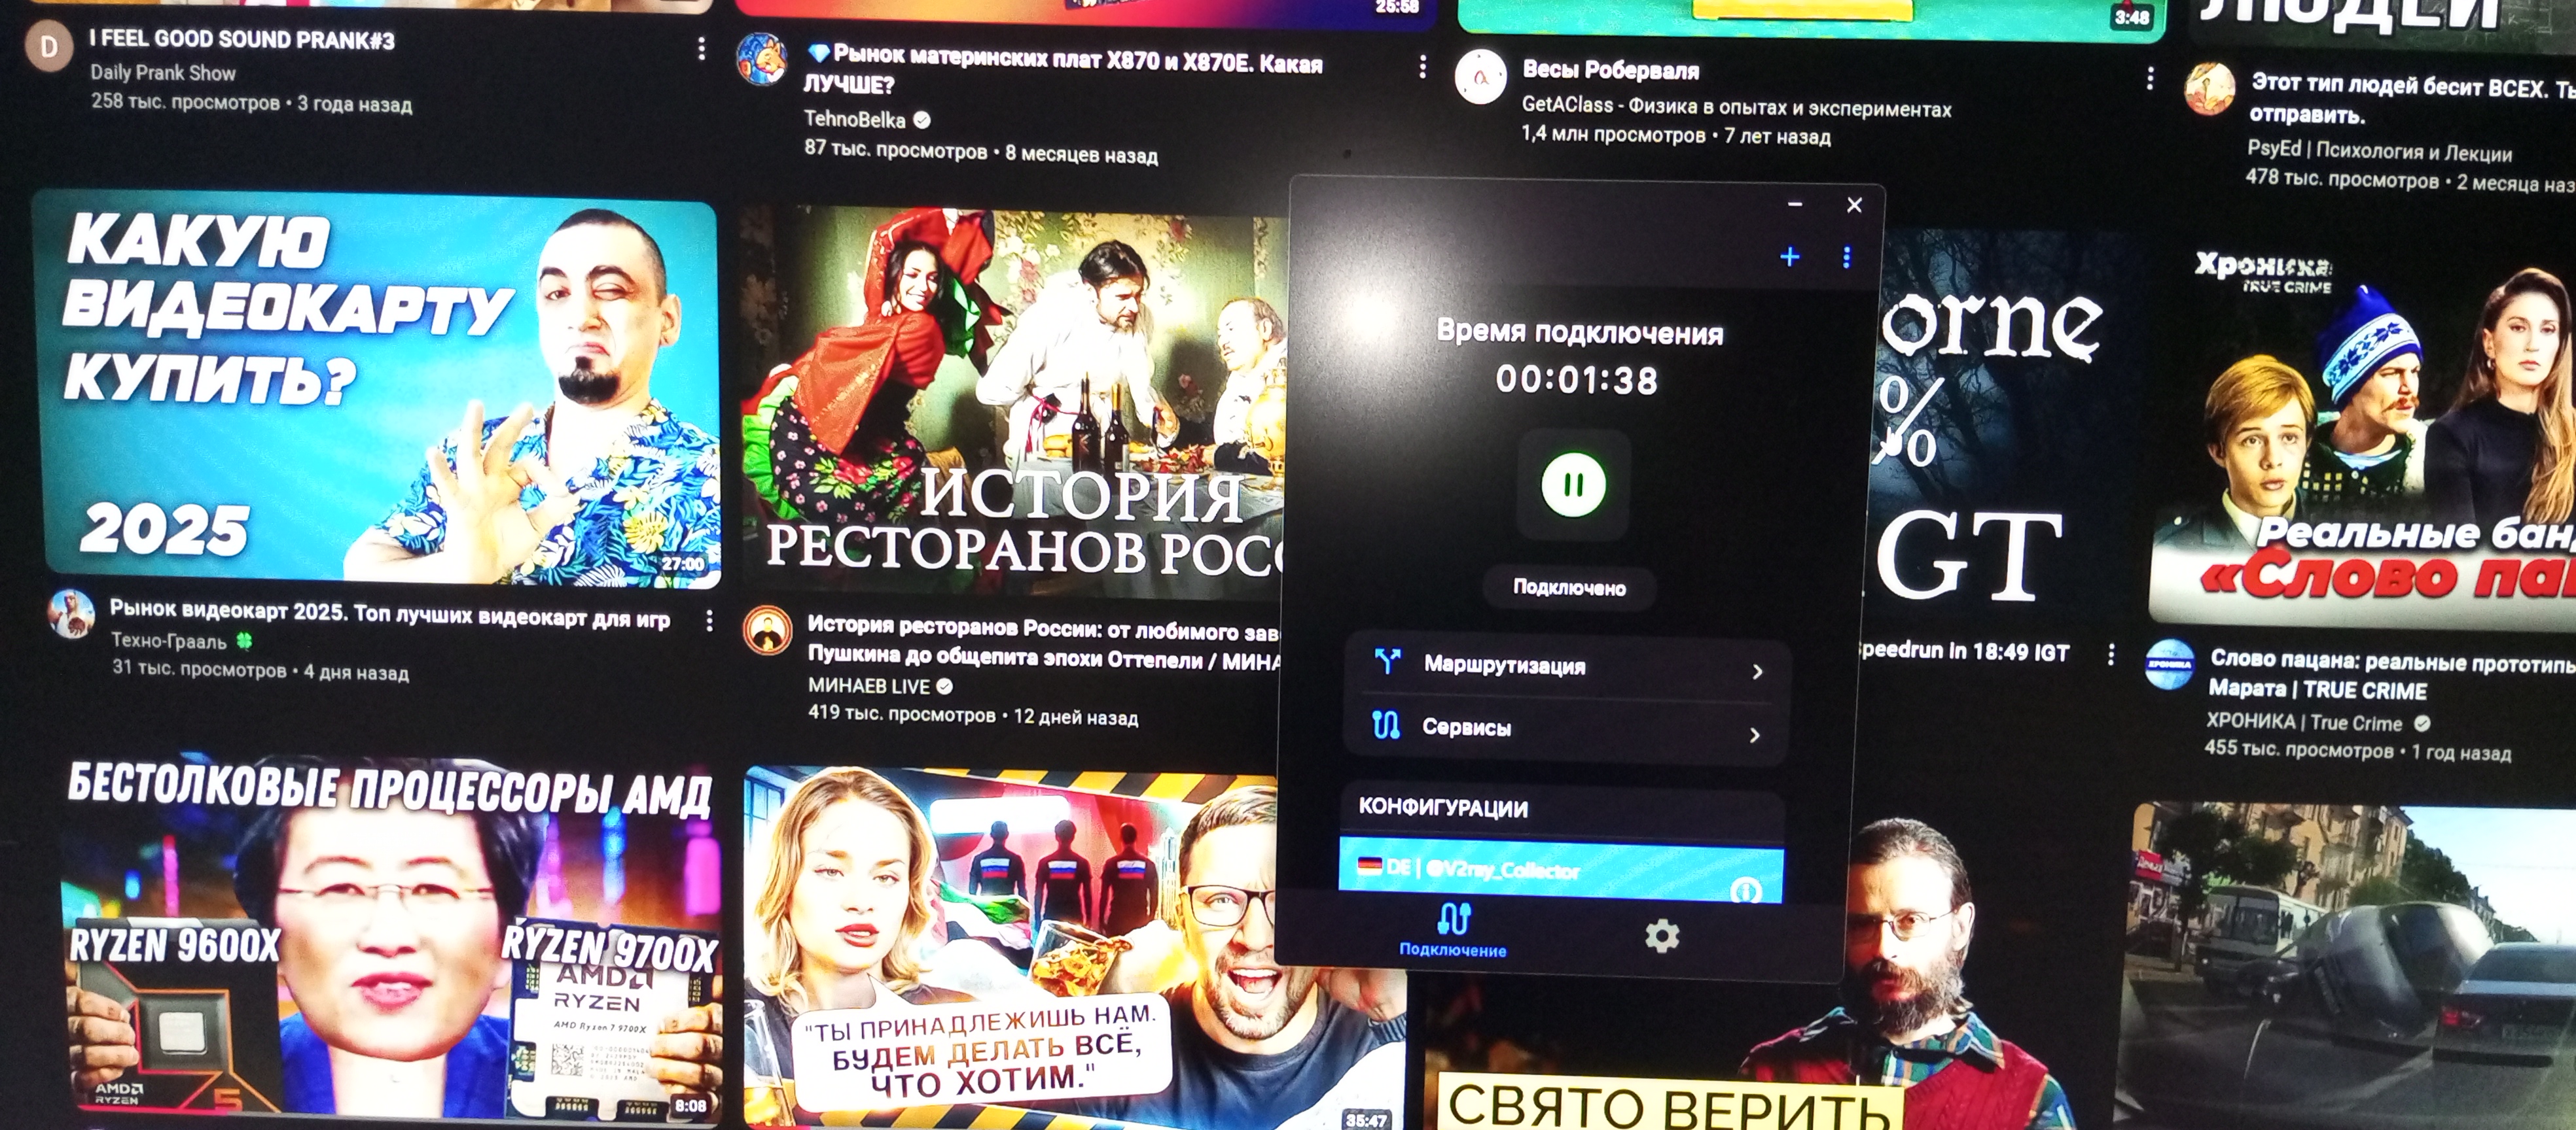
Task: Click 258 тыс. просмотров • 3 года назад
Action: point(251,102)
